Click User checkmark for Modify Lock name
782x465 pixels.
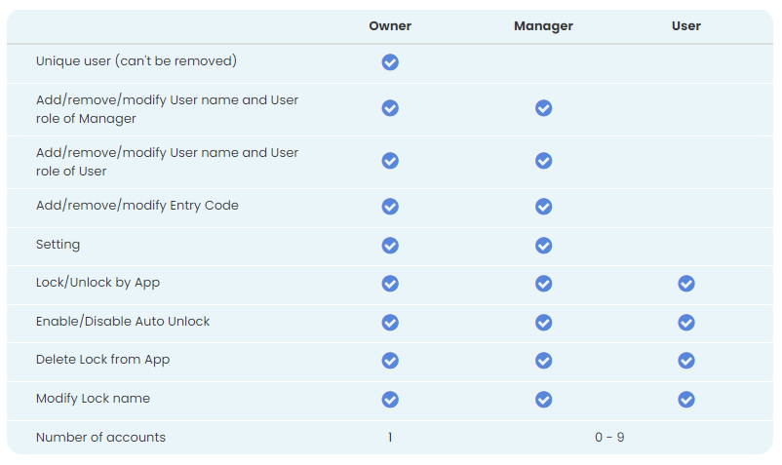tap(686, 400)
